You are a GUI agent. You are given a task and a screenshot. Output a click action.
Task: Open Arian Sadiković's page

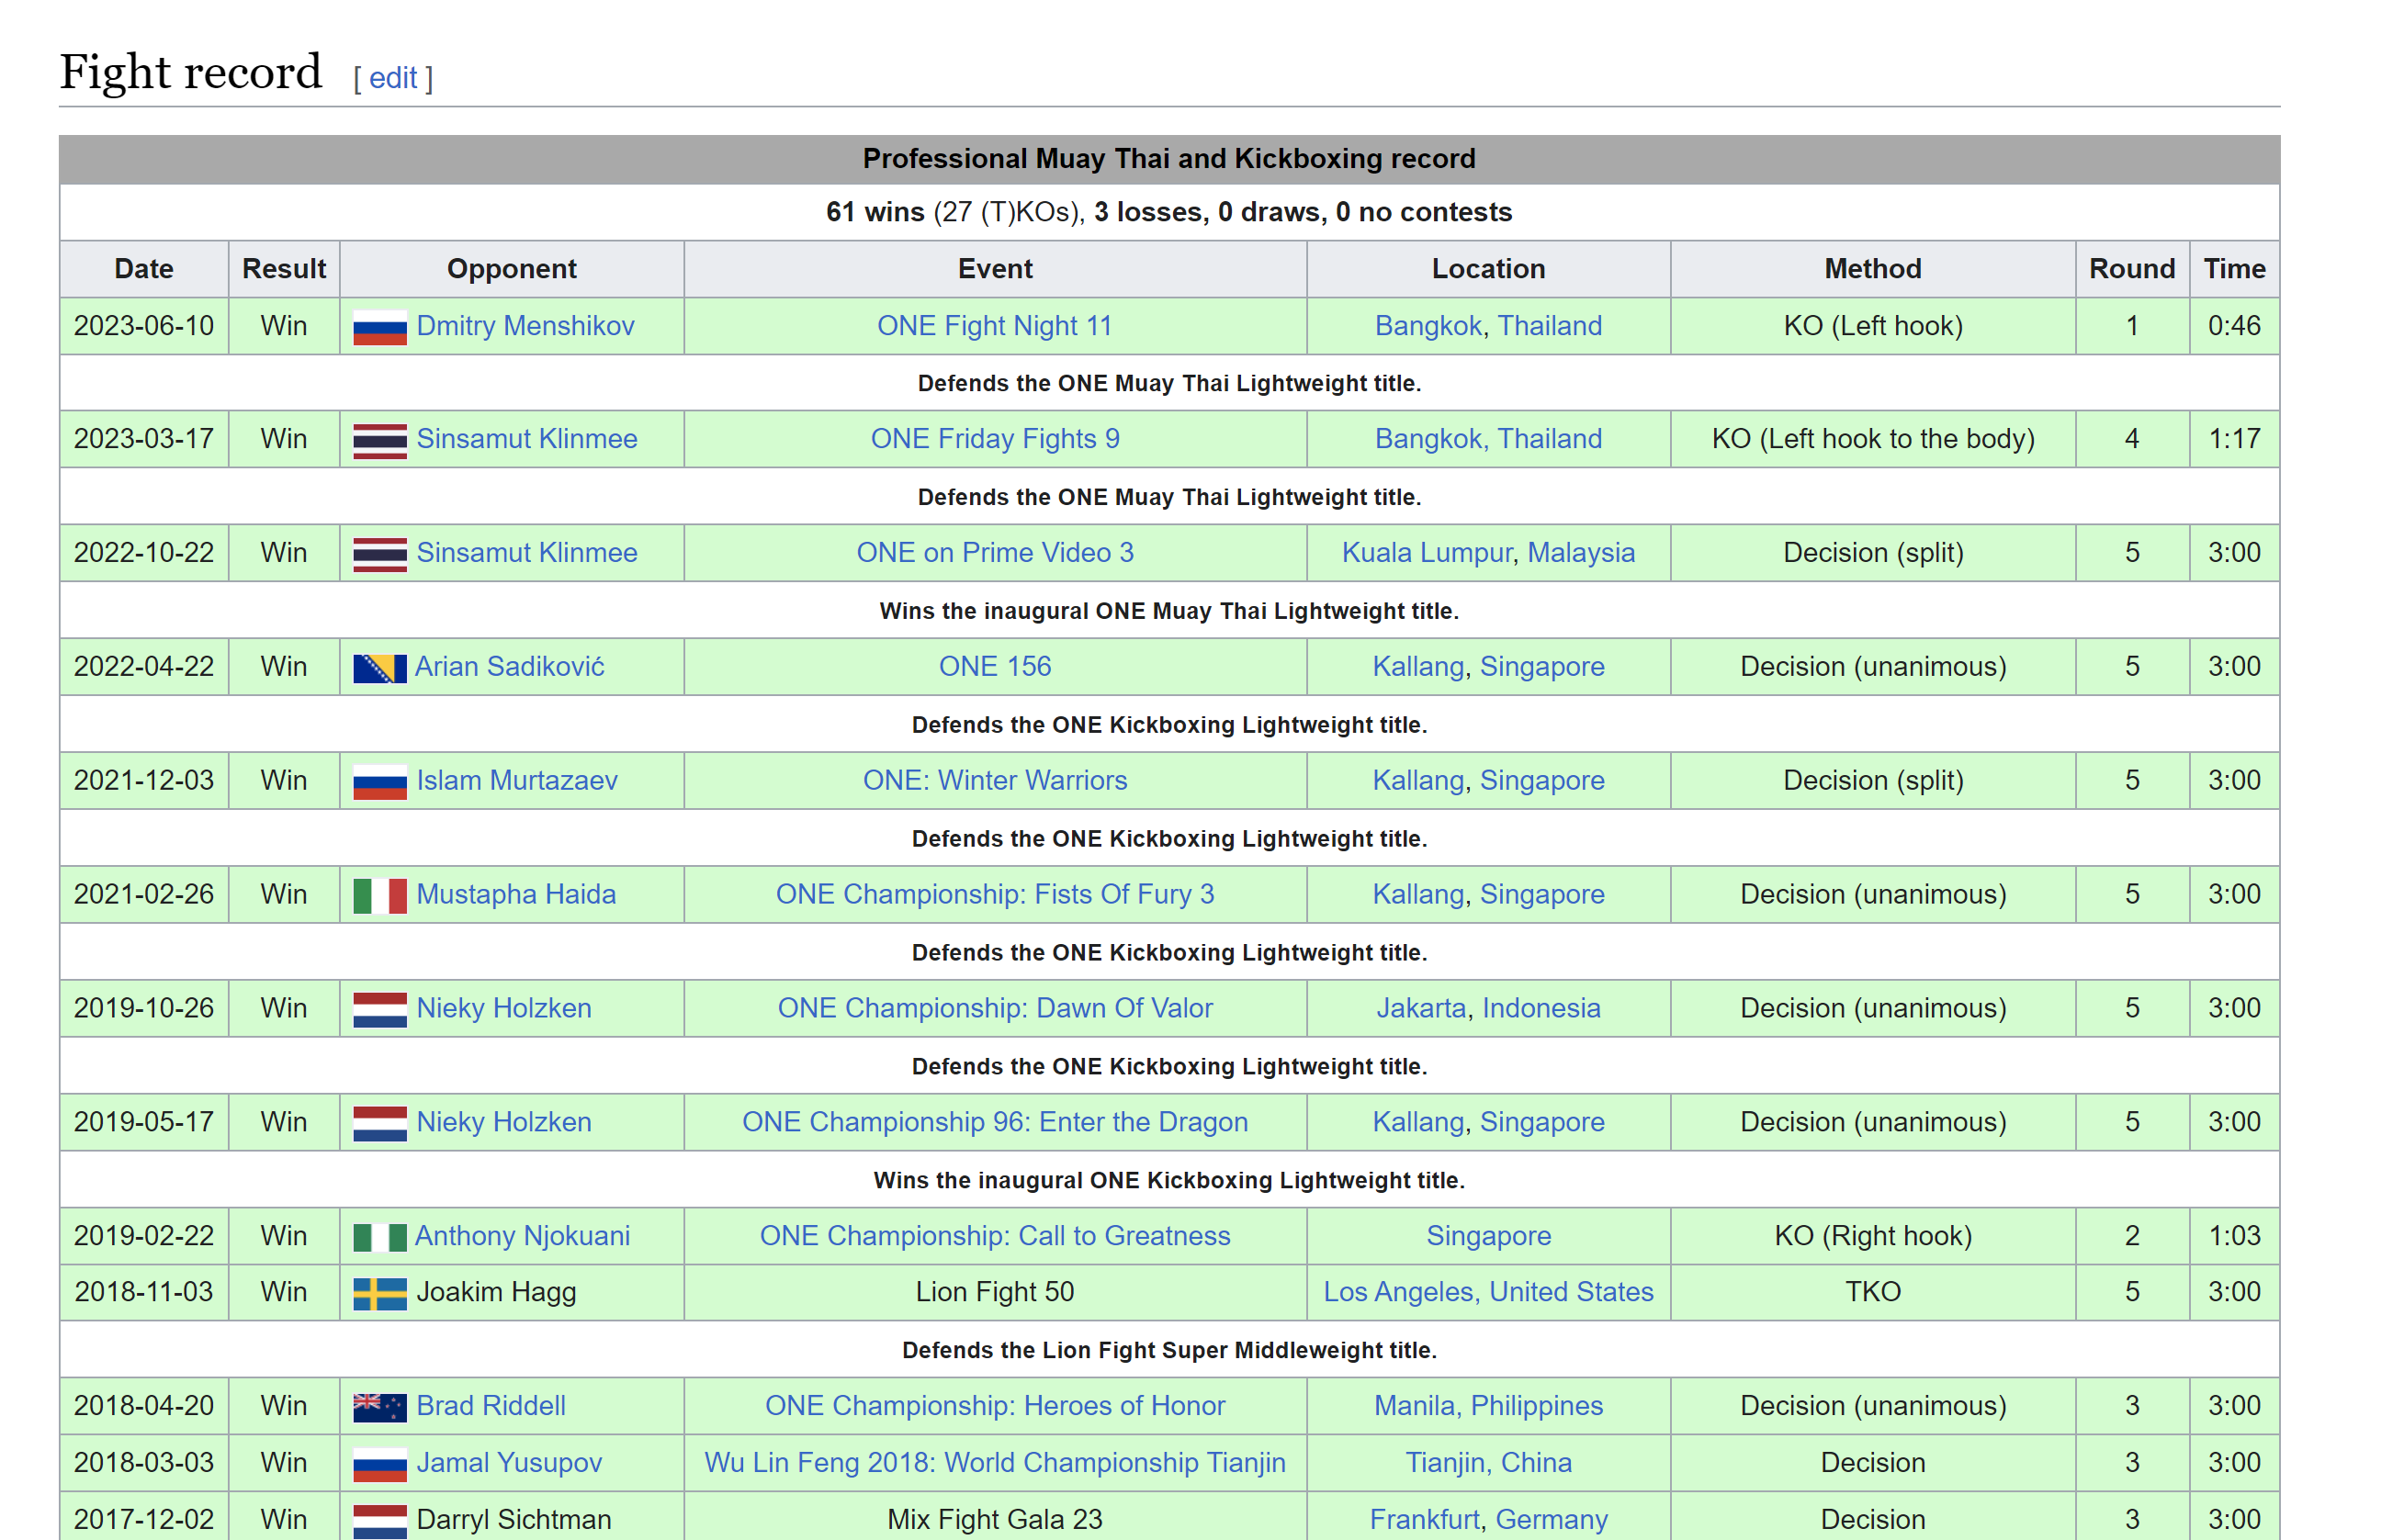(509, 667)
